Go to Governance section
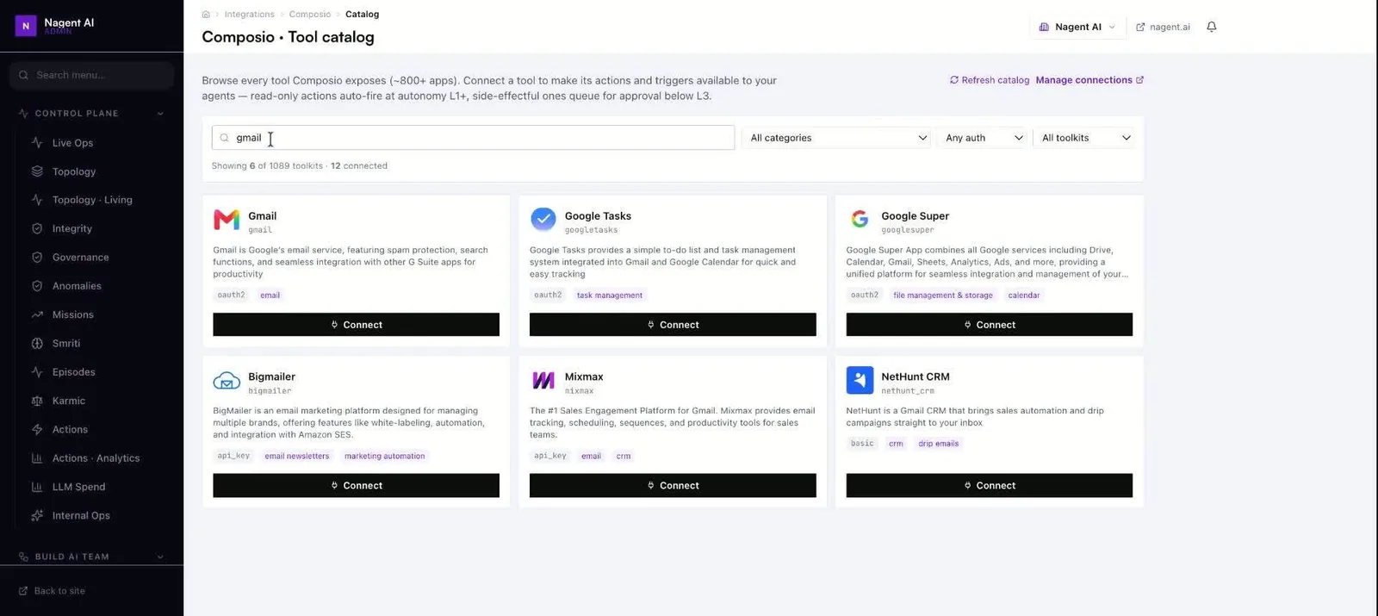Viewport: 1378px width, 616px height. [80, 258]
